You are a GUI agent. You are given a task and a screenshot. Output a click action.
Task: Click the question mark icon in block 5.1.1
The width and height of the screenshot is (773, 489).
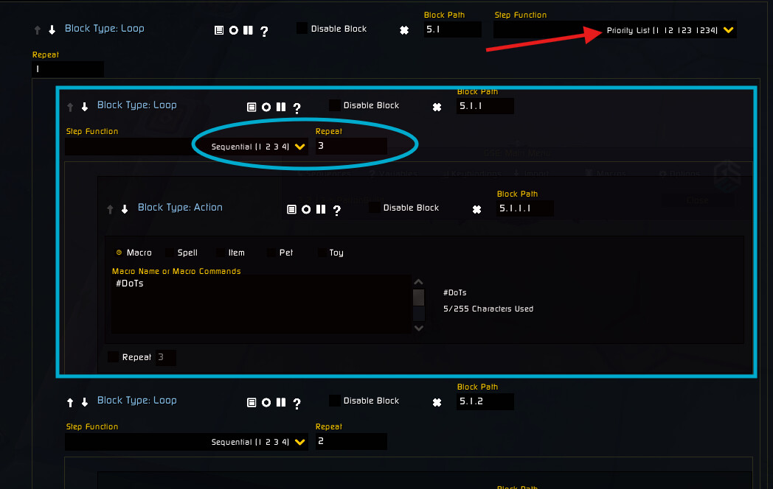pyautogui.click(x=297, y=108)
